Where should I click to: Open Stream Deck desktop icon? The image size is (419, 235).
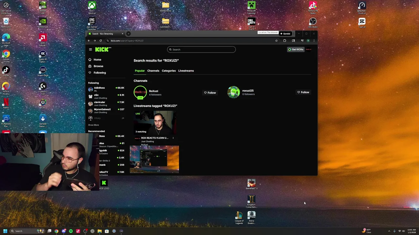tap(43, 71)
